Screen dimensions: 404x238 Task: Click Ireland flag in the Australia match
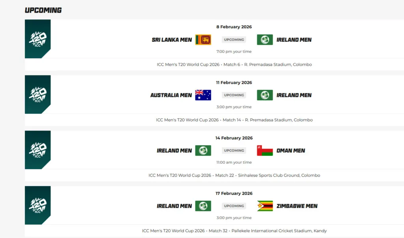(x=265, y=95)
